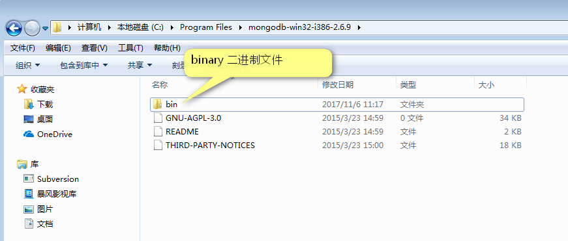The height and width of the screenshot is (241, 568).
Task: Select the bin folder name
Action: point(172,105)
